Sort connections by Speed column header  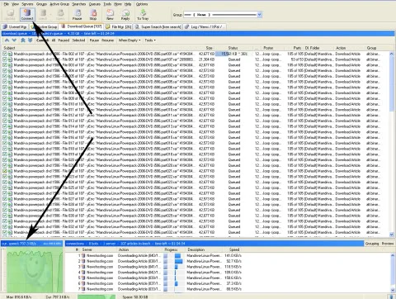pos(234,249)
